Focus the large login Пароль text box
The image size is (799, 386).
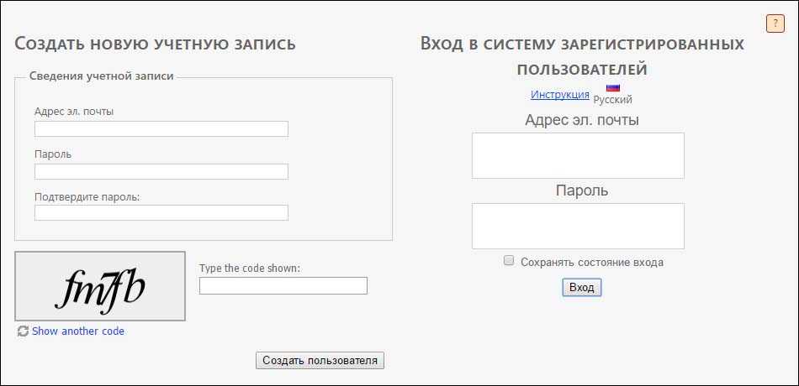[578, 226]
